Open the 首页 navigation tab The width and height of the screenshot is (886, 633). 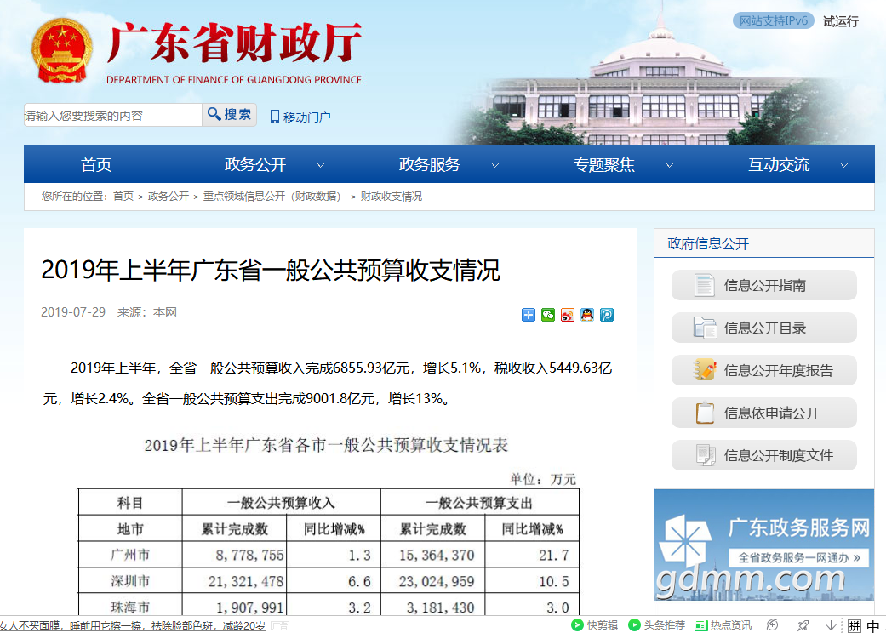(96, 164)
